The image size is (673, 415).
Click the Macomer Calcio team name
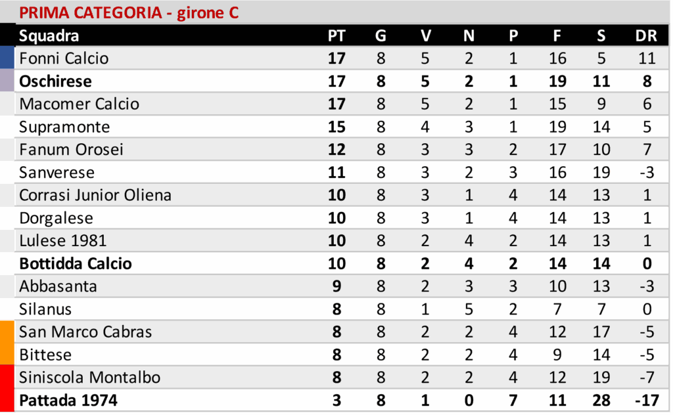pos(80,104)
